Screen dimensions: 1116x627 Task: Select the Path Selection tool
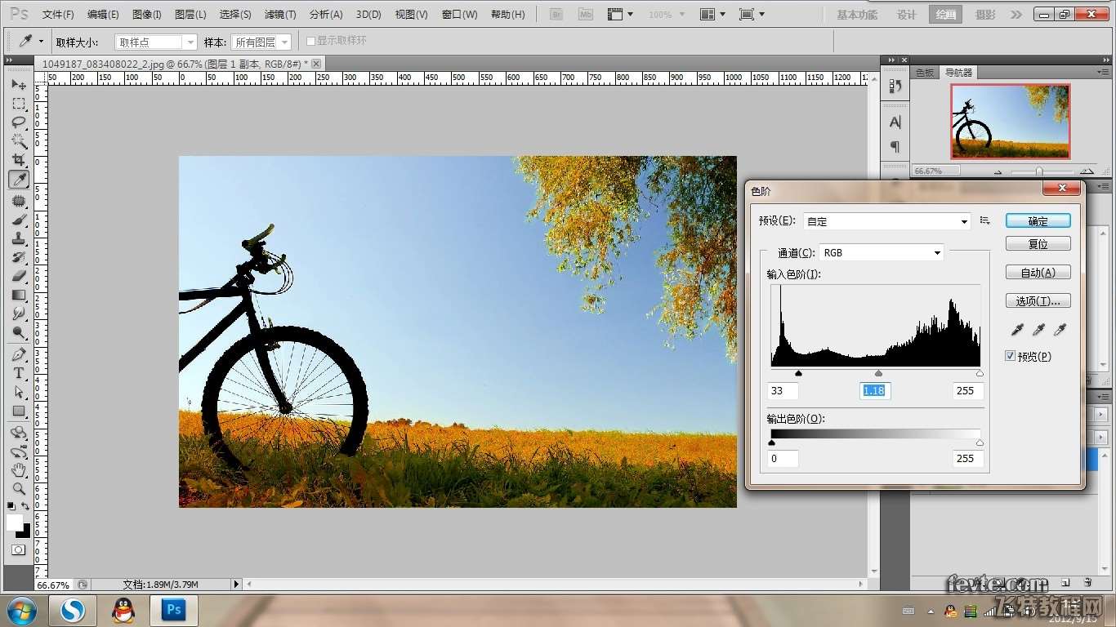(19, 392)
